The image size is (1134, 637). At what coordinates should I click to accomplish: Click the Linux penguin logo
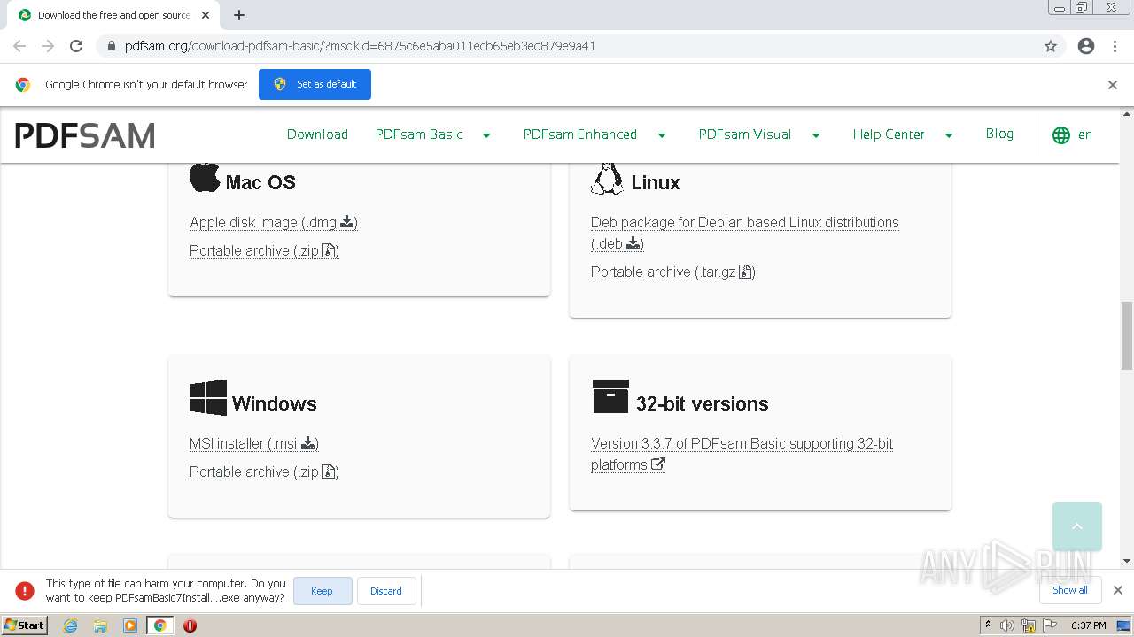(607, 178)
